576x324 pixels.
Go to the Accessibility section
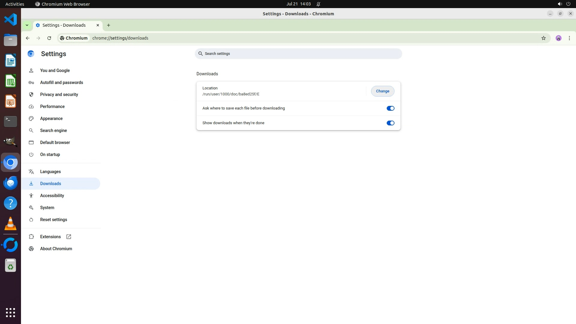52,196
